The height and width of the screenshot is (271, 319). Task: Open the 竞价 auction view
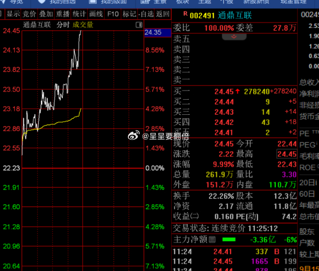[29, 14]
